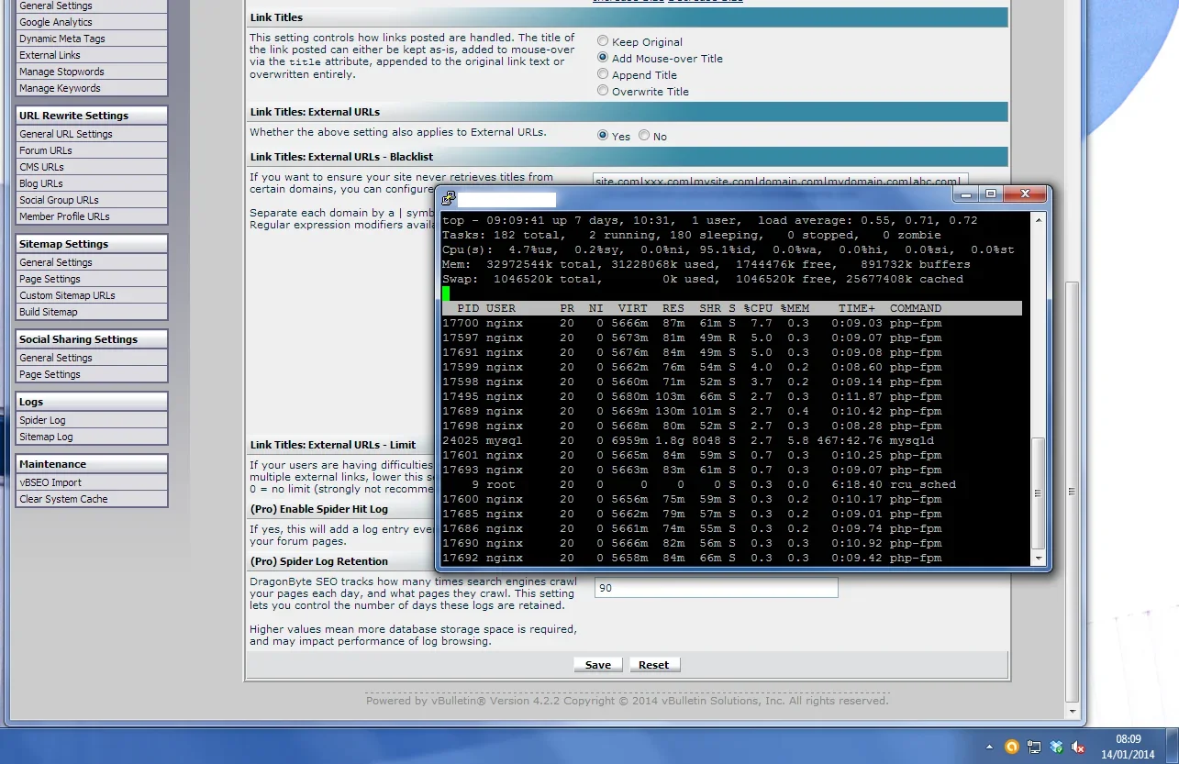Click the muted volume speaker icon
The width and height of the screenshot is (1179, 764).
[1078, 747]
